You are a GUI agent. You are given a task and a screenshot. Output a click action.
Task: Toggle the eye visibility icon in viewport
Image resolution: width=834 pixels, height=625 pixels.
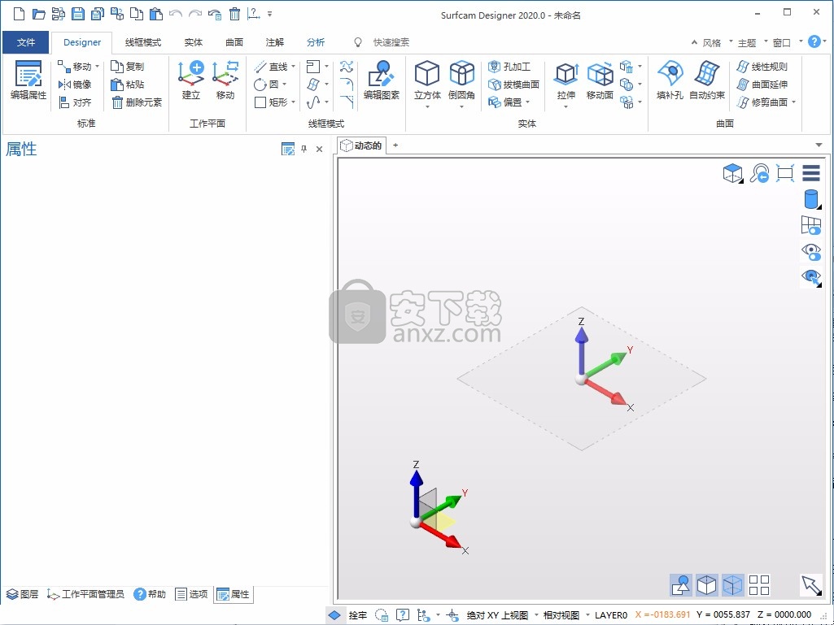(x=811, y=251)
